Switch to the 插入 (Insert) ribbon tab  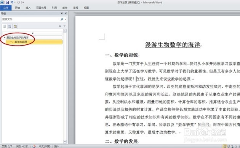pos(28,8)
